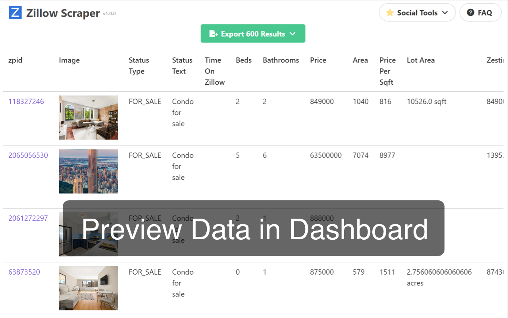Select lot area cell 10526.0 sqft
Viewport: 508px width, 318px height.
coord(427,101)
